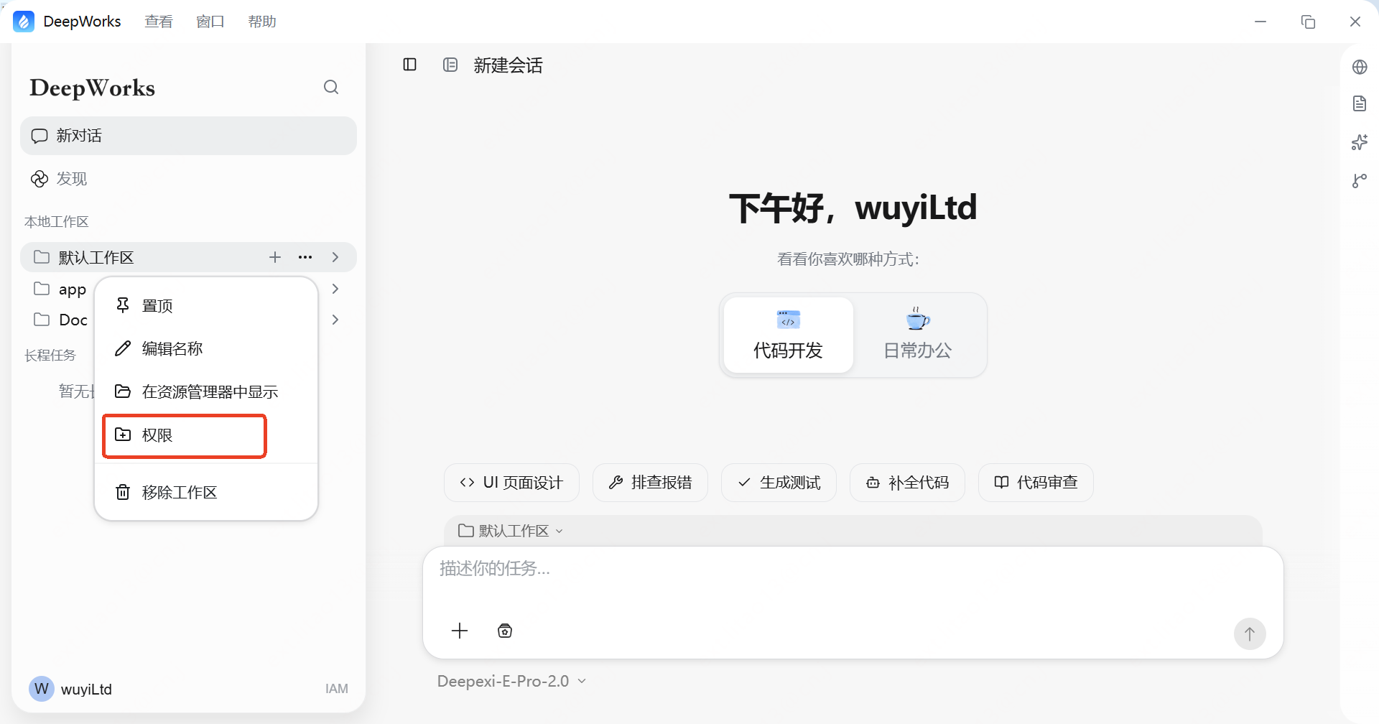Expand the 默认工作区 chevron

click(335, 257)
